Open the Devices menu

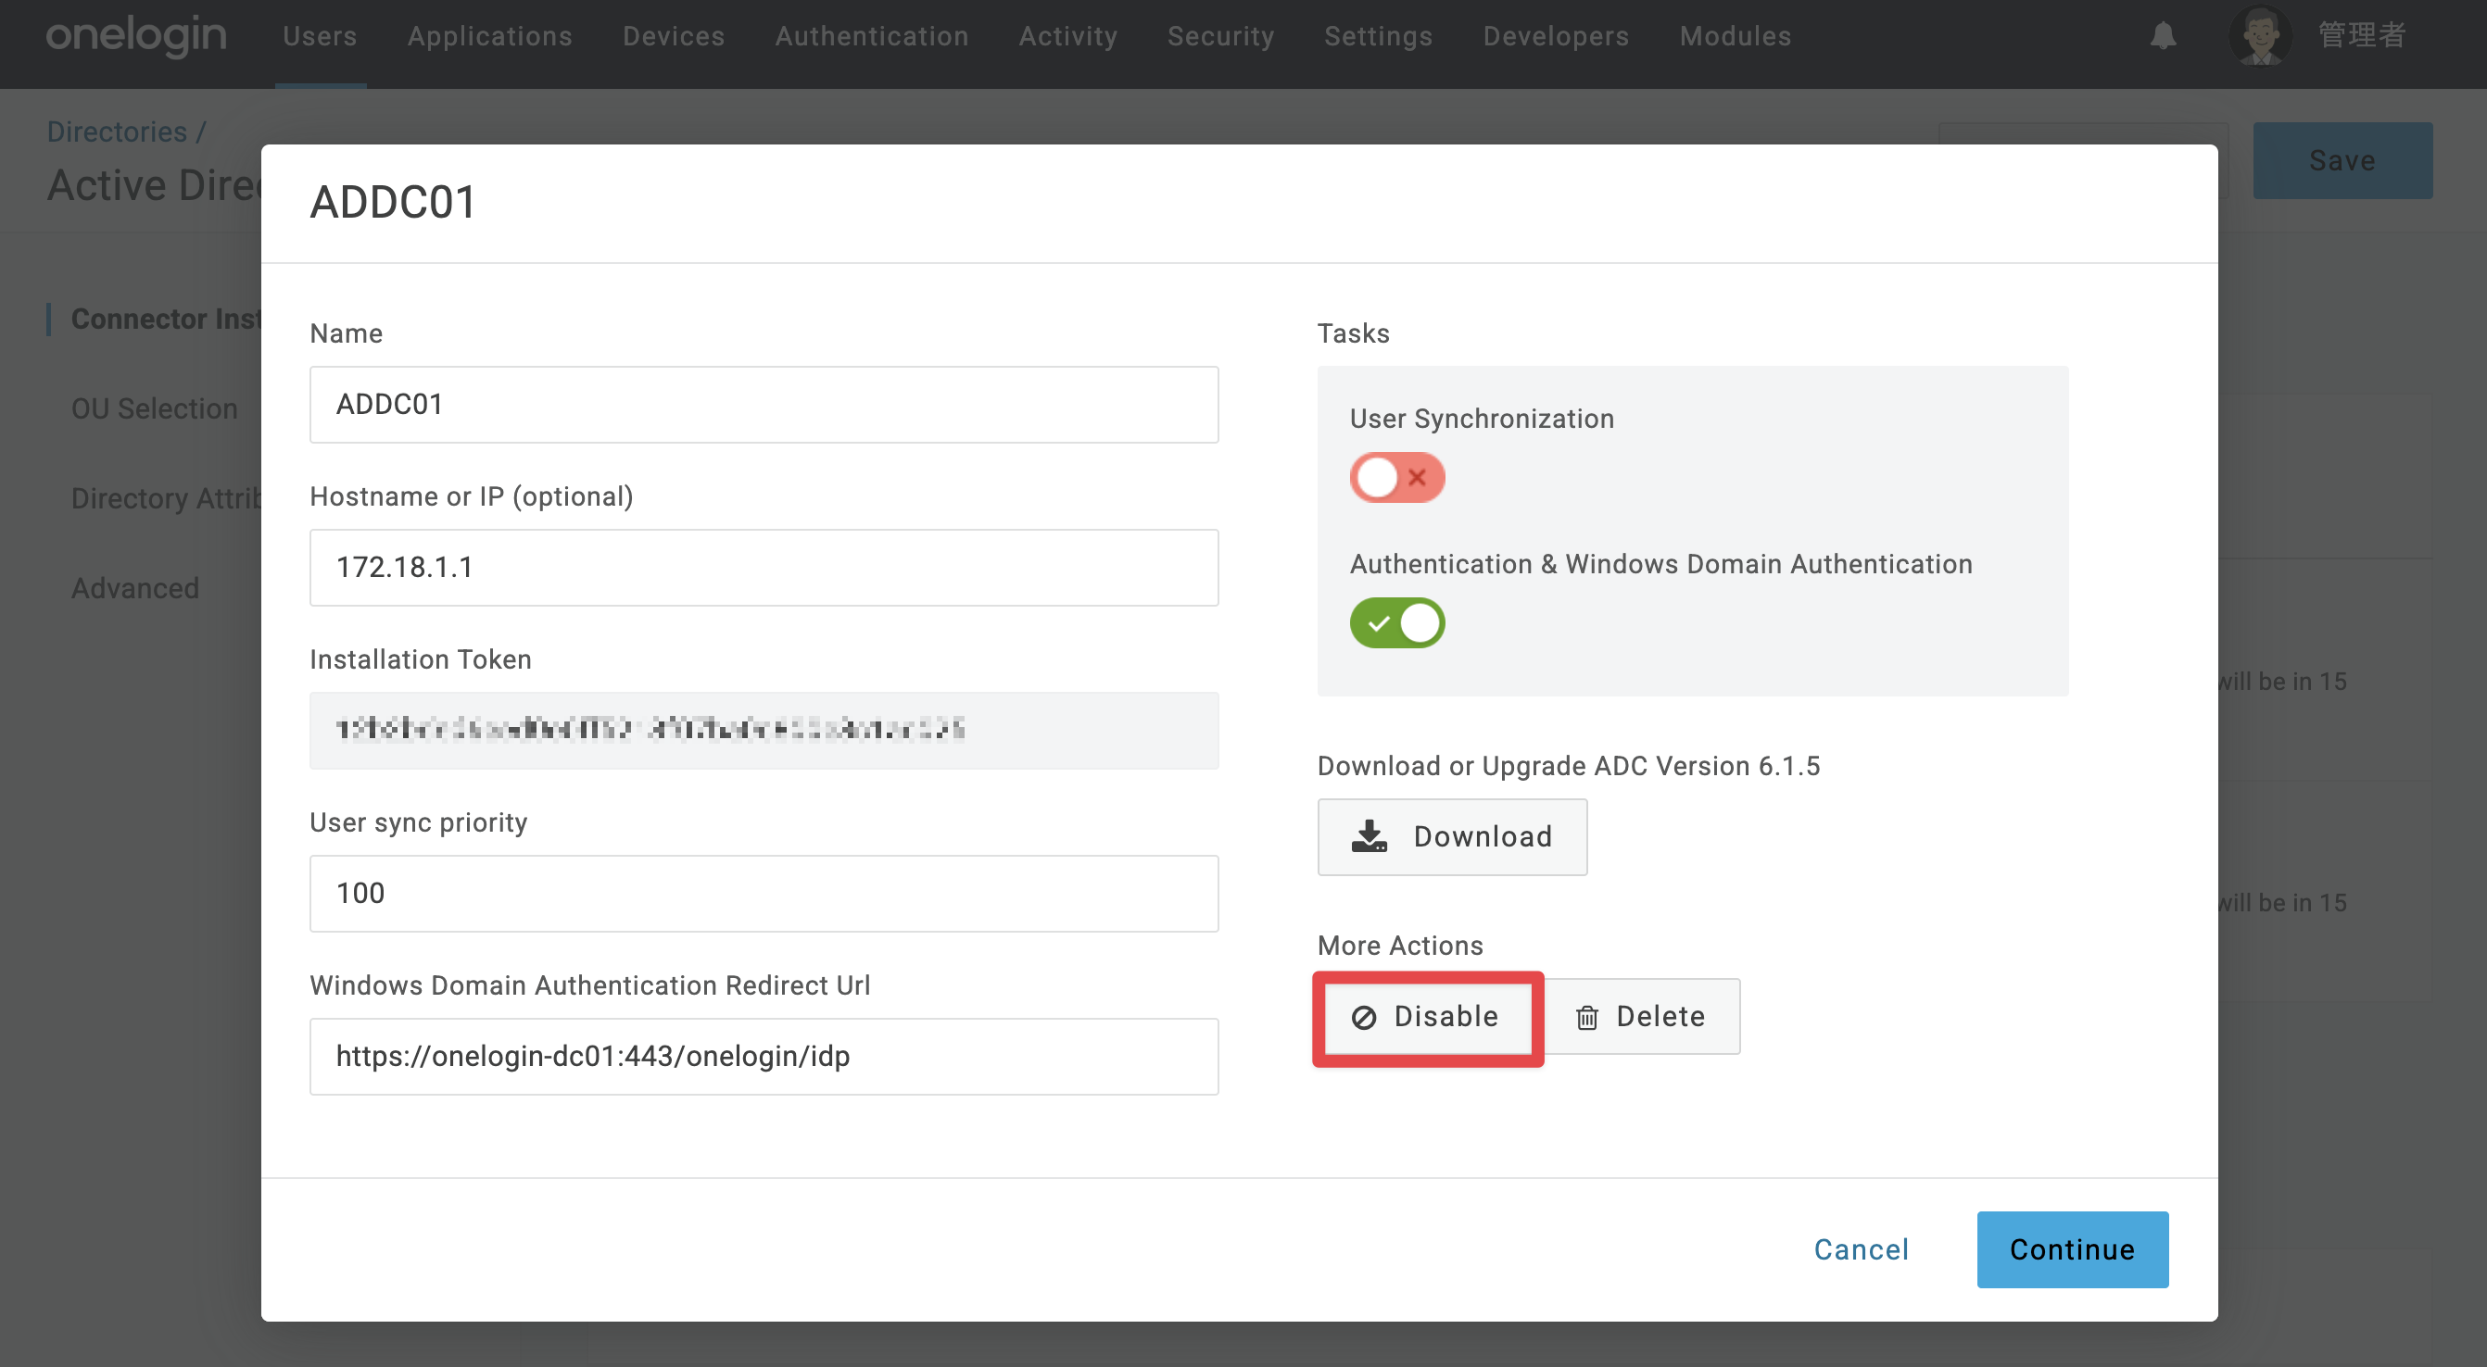click(673, 37)
